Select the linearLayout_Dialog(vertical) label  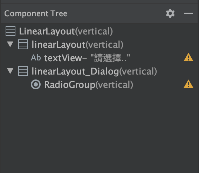click(94, 71)
